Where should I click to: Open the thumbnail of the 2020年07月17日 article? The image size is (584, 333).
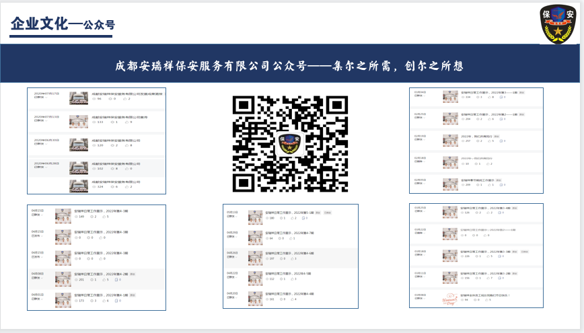pyautogui.click(x=79, y=98)
